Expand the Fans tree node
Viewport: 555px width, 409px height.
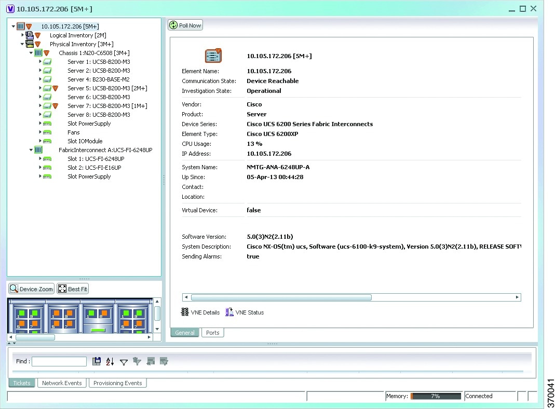tap(40, 132)
